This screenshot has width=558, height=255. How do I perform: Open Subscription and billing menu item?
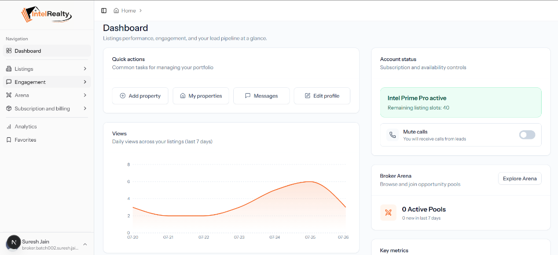(x=47, y=108)
